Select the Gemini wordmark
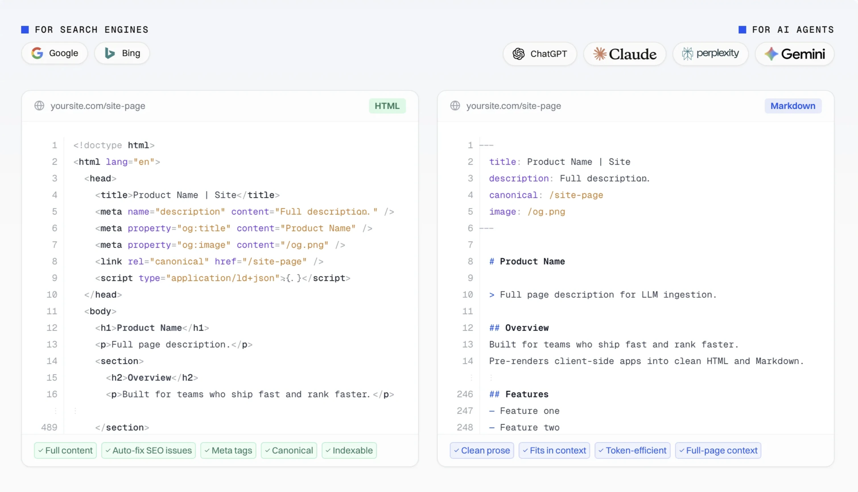This screenshot has height=492, width=858. [803, 54]
